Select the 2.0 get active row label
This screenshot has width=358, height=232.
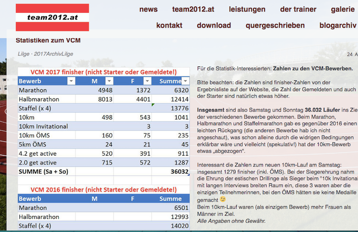point(37,163)
